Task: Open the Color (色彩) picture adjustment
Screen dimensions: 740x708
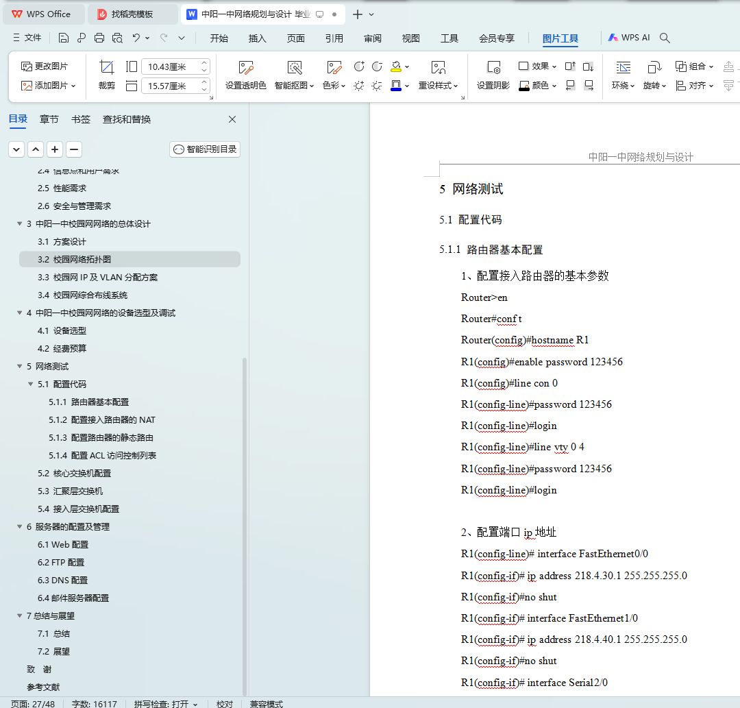Action: [334, 75]
